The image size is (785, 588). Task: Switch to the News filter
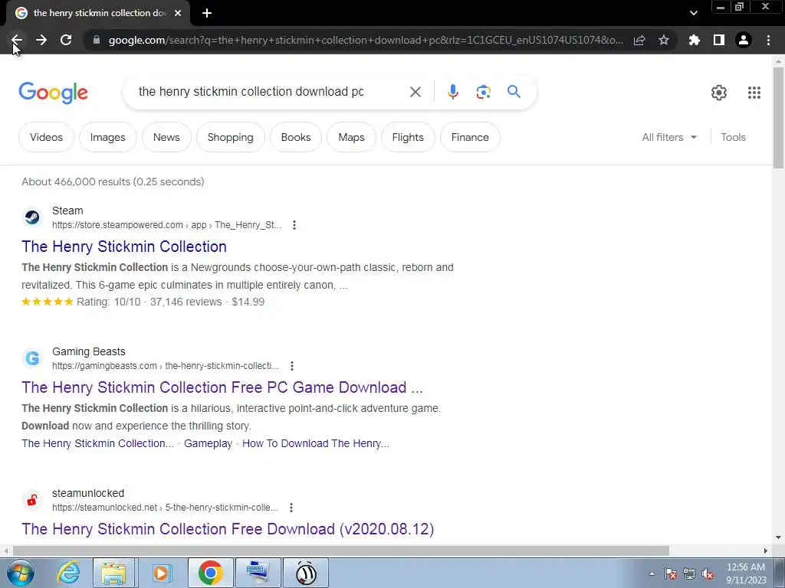point(166,137)
